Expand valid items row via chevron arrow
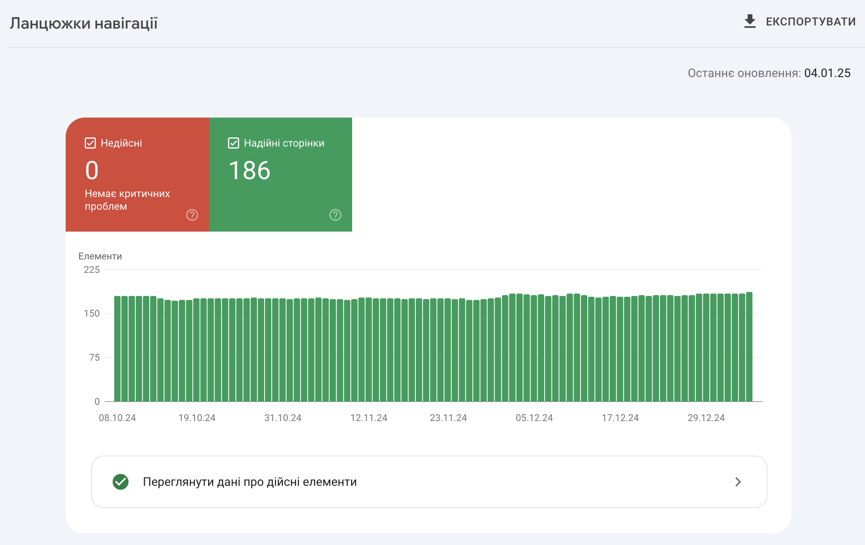This screenshot has width=865, height=545. click(x=738, y=482)
